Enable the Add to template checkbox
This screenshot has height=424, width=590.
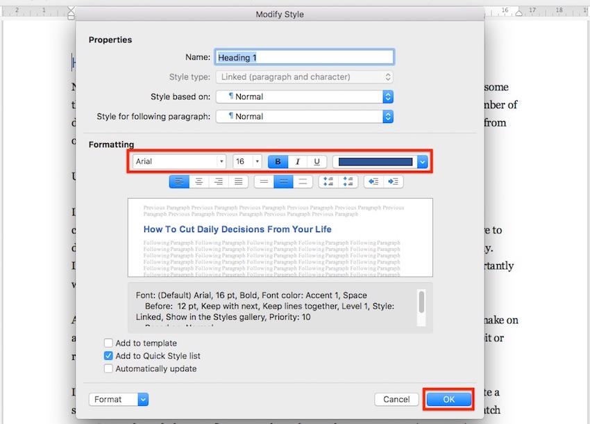(x=108, y=343)
